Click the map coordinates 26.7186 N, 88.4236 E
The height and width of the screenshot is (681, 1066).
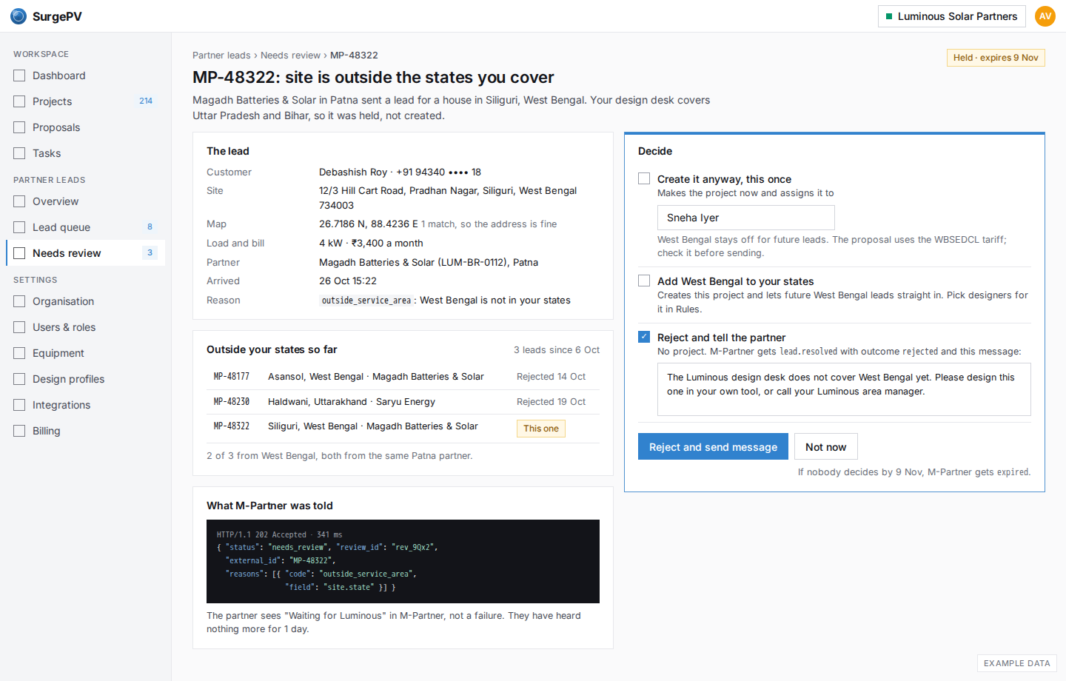pyautogui.click(x=369, y=224)
